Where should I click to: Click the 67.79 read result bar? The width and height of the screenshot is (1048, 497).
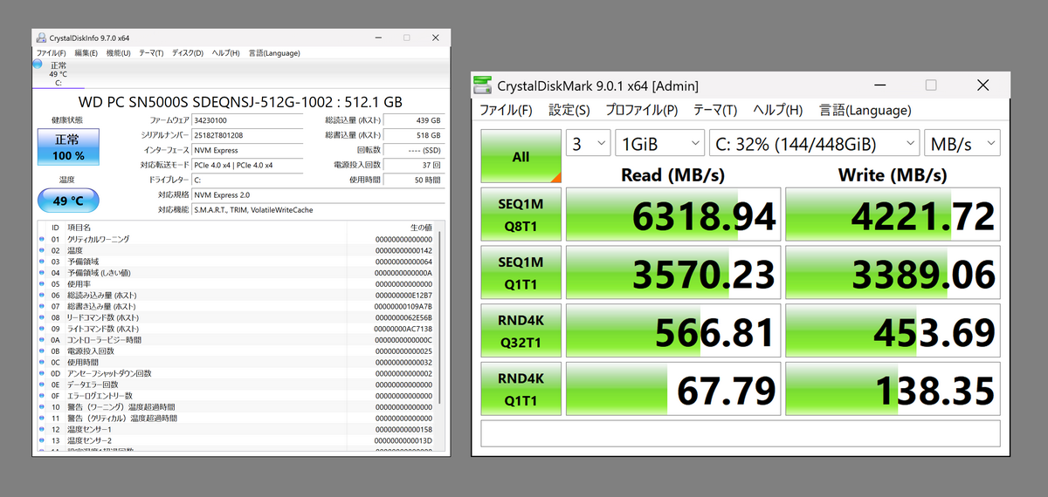(673, 388)
